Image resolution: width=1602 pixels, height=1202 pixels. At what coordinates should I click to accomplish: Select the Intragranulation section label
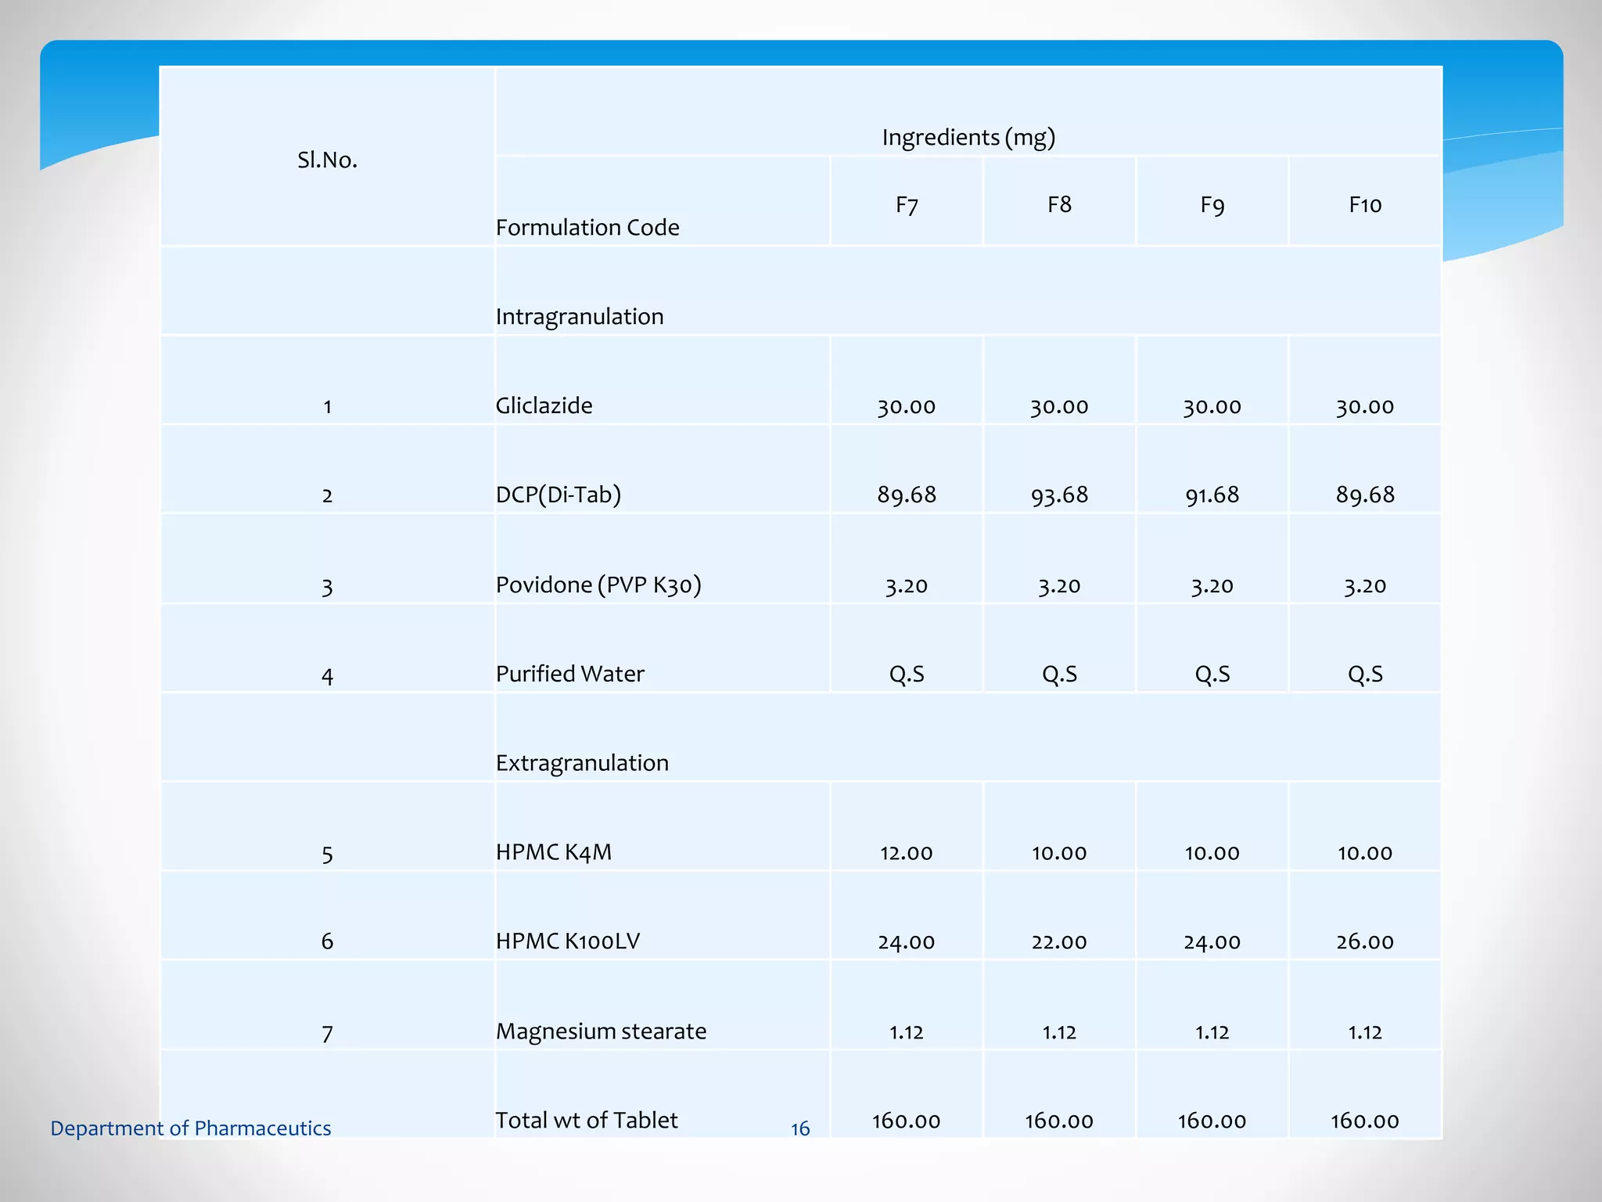[x=580, y=317]
